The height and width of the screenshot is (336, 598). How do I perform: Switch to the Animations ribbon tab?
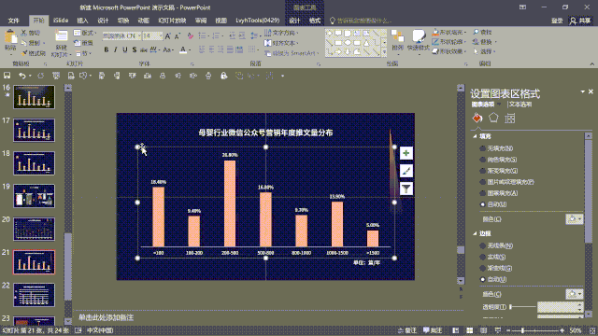click(143, 21)
